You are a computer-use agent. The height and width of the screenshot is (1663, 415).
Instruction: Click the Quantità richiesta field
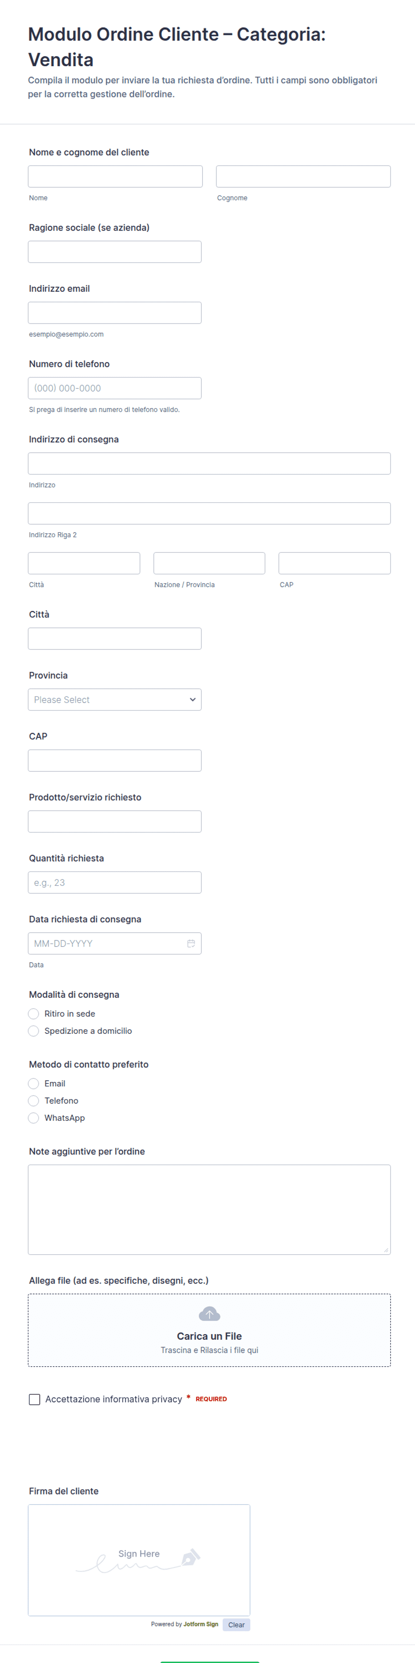coord(115,883)
